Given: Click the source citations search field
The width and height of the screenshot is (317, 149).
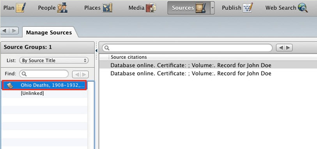Looking at the screenshot, I should click(187, 48).
